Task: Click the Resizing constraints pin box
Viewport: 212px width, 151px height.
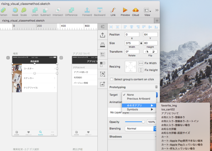Action: [x=131, y=67]
